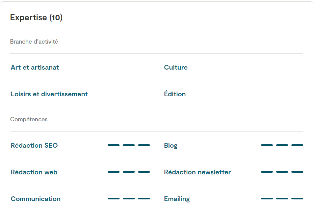Open the Communication skill link
Viewport: 313px width, 220px height.
[x=35, y=199]
